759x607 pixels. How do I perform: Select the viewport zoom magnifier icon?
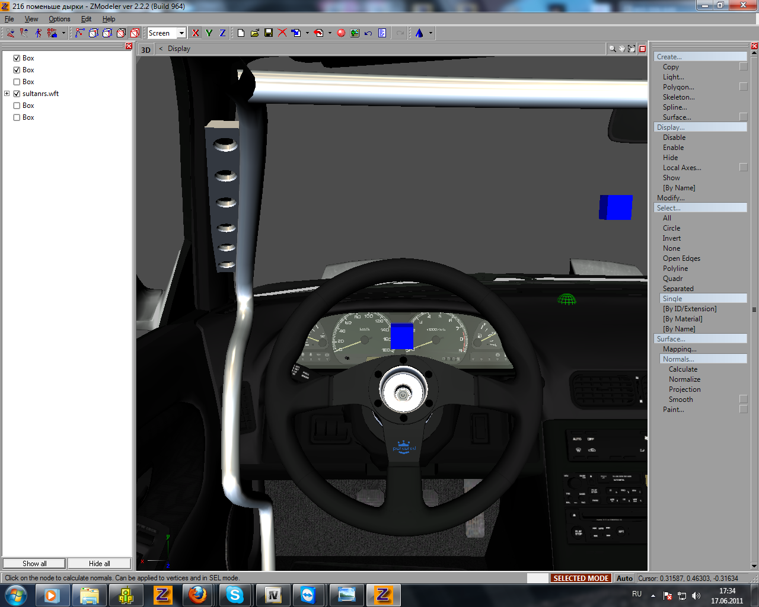tap(612, 49)
